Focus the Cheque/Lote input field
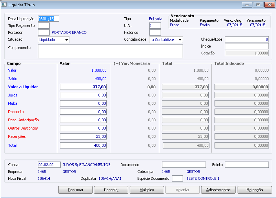 [x=247, y=39]
